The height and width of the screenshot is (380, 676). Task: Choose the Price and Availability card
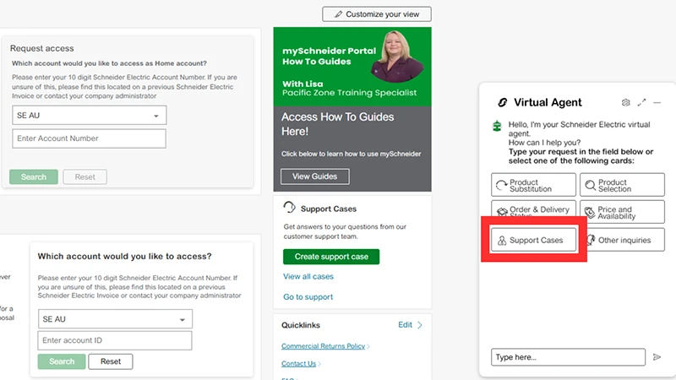pos(622,212)
